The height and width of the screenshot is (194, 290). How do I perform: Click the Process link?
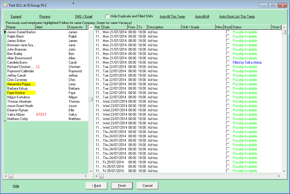(45, 16)
